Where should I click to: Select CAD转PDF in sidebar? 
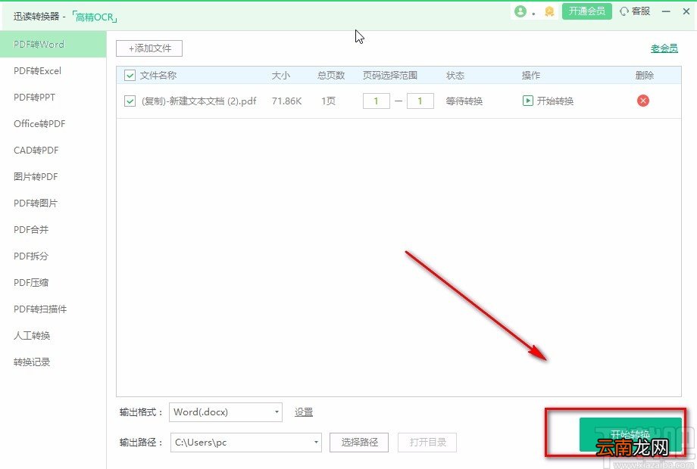pyautogui.click(x=53, y=151)
